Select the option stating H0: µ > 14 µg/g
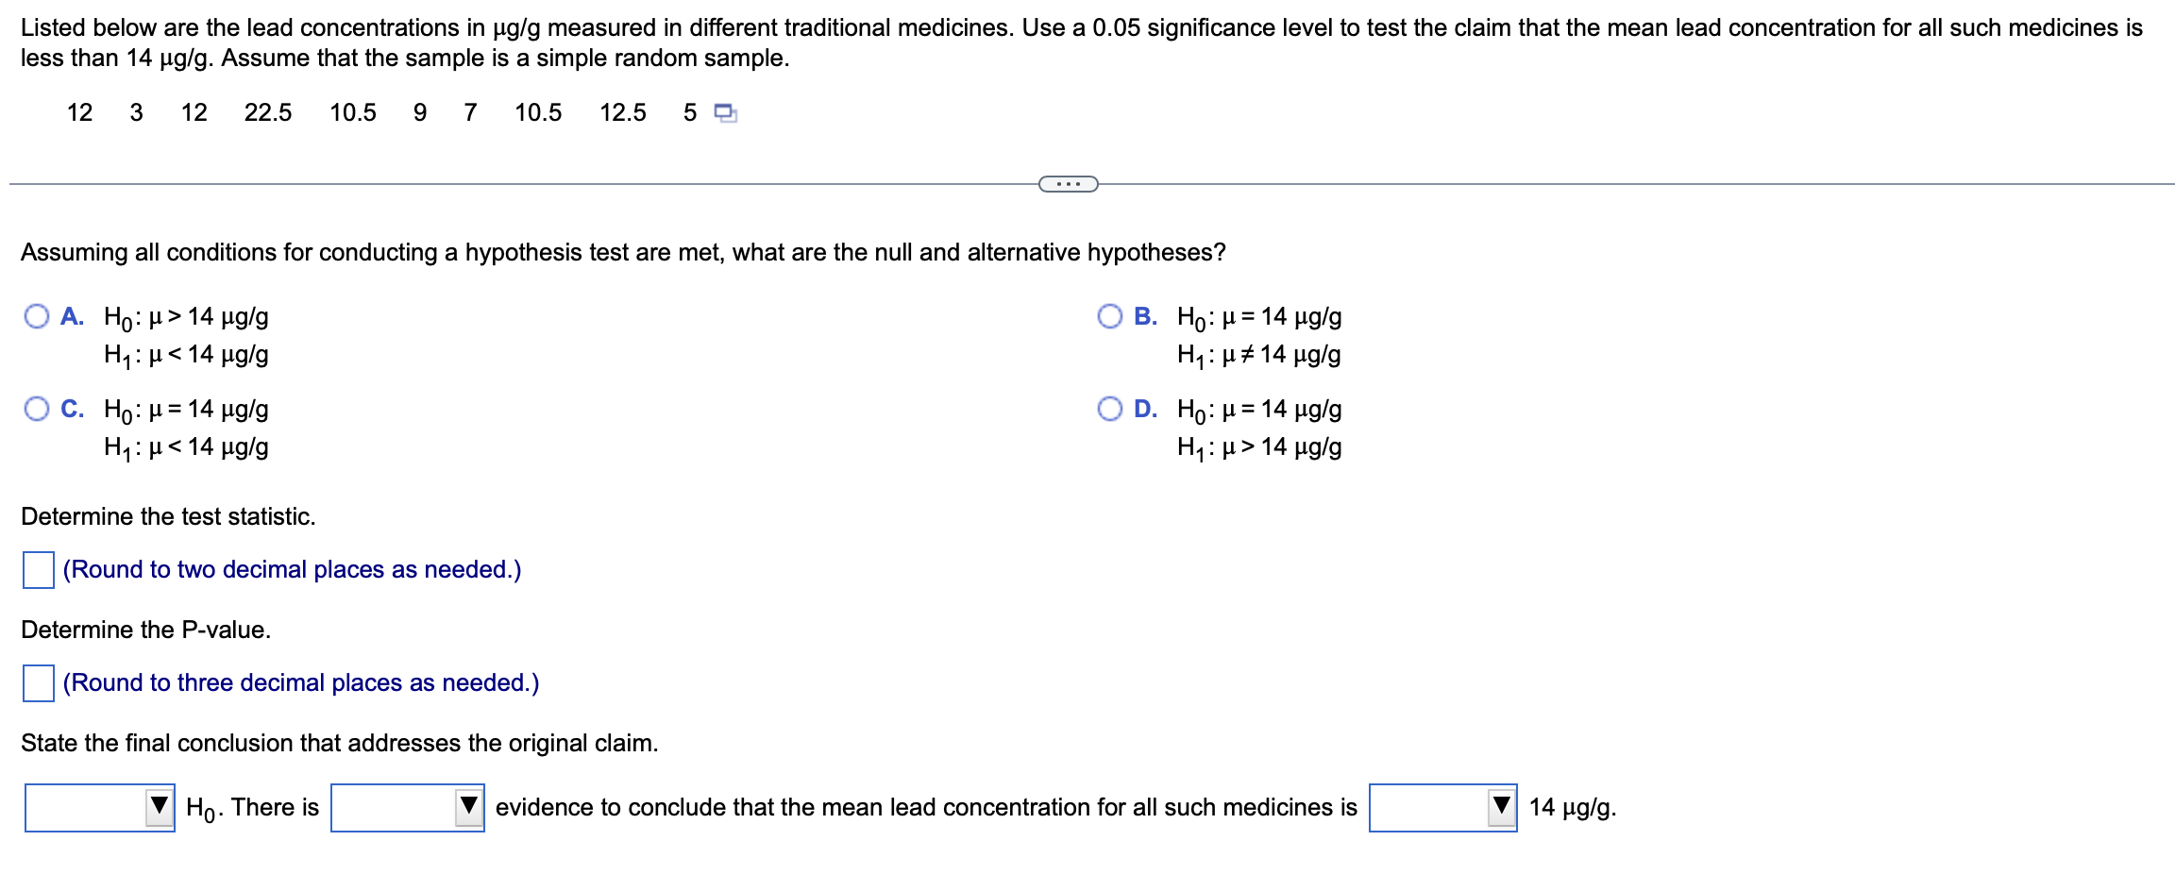 tap(35, 315)
